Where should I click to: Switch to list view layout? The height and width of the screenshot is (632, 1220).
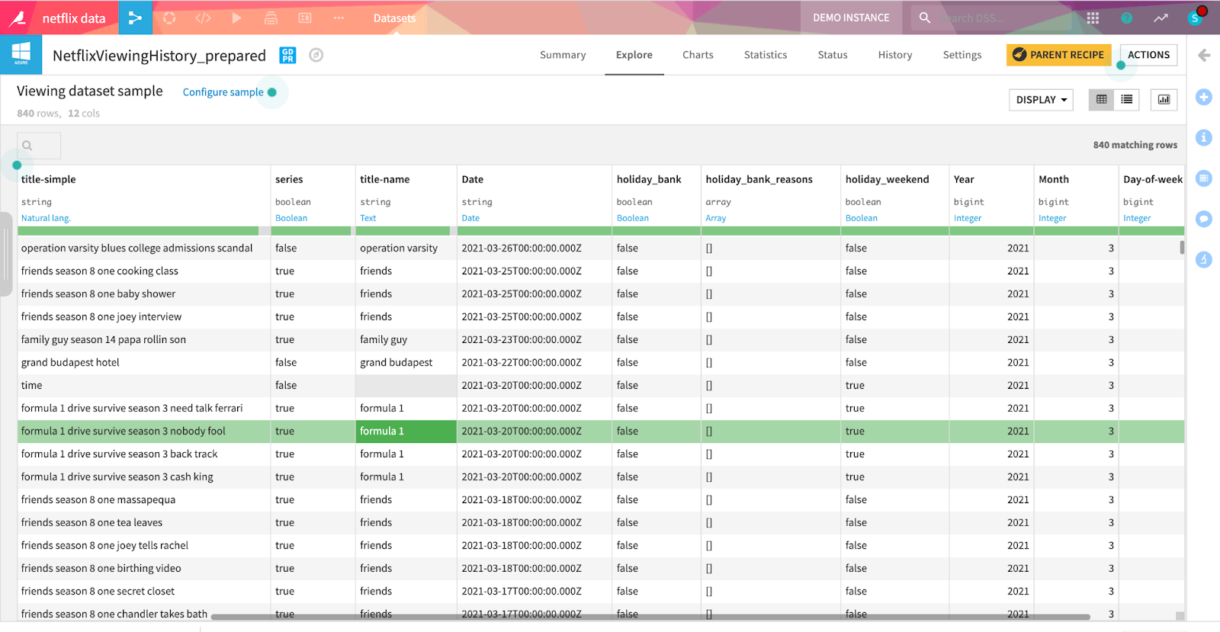(1126, 100)
